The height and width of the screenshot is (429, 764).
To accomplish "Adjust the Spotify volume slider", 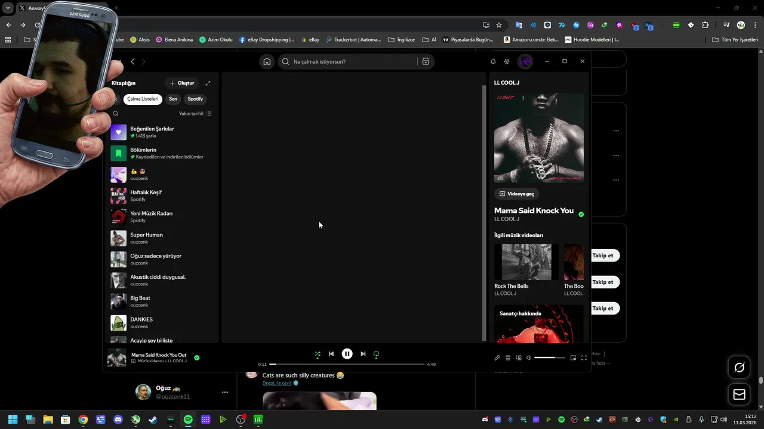I will coord(549,358).
